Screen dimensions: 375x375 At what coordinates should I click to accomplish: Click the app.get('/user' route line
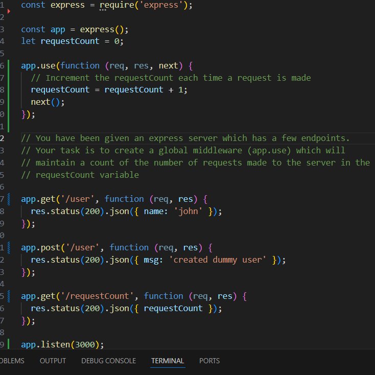tap(114, 199)
